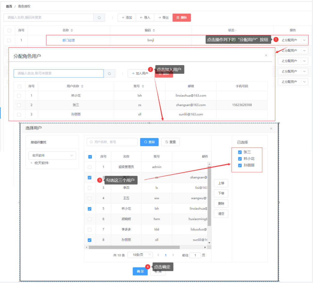The height and width of the screenshot is (283, 313).
Task: Click the role search magnifier icon
Action: (99, 18)
